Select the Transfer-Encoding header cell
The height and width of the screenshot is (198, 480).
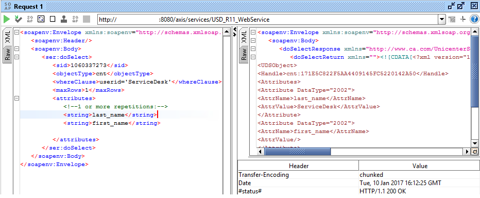click(298, 175)
